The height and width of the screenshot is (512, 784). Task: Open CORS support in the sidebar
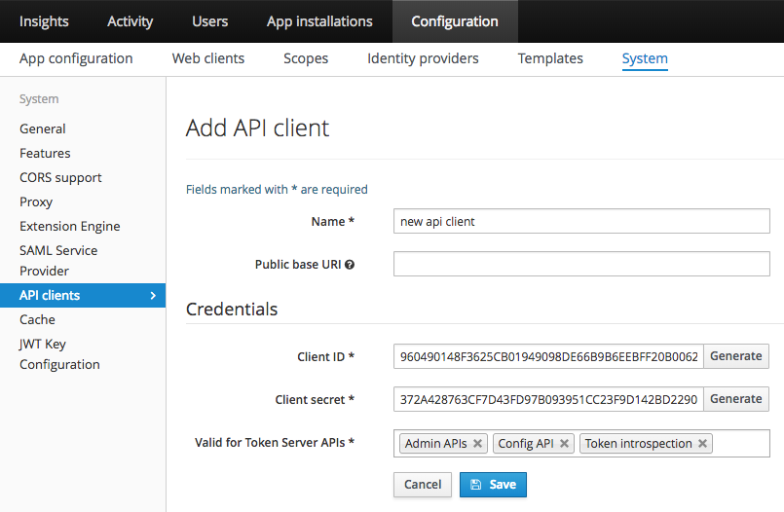tap(60, 178)
